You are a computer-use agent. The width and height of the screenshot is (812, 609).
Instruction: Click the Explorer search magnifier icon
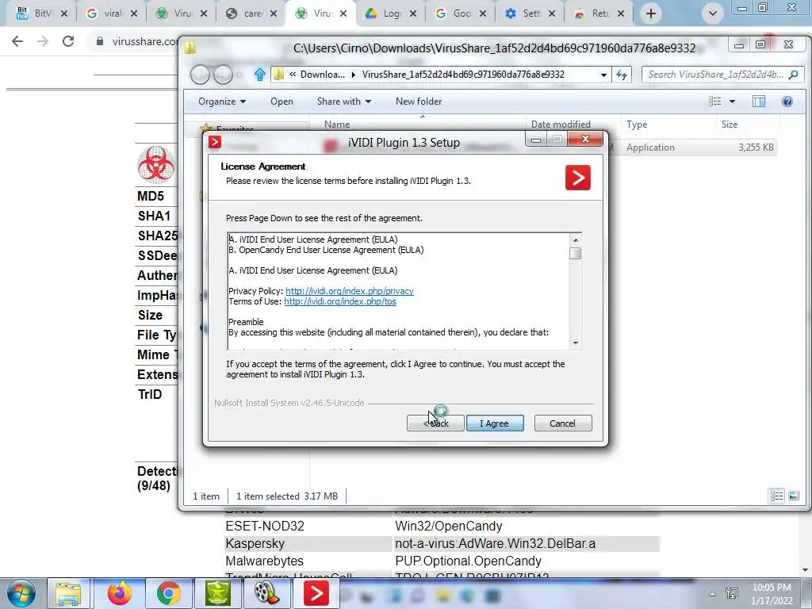coord(793,75)
